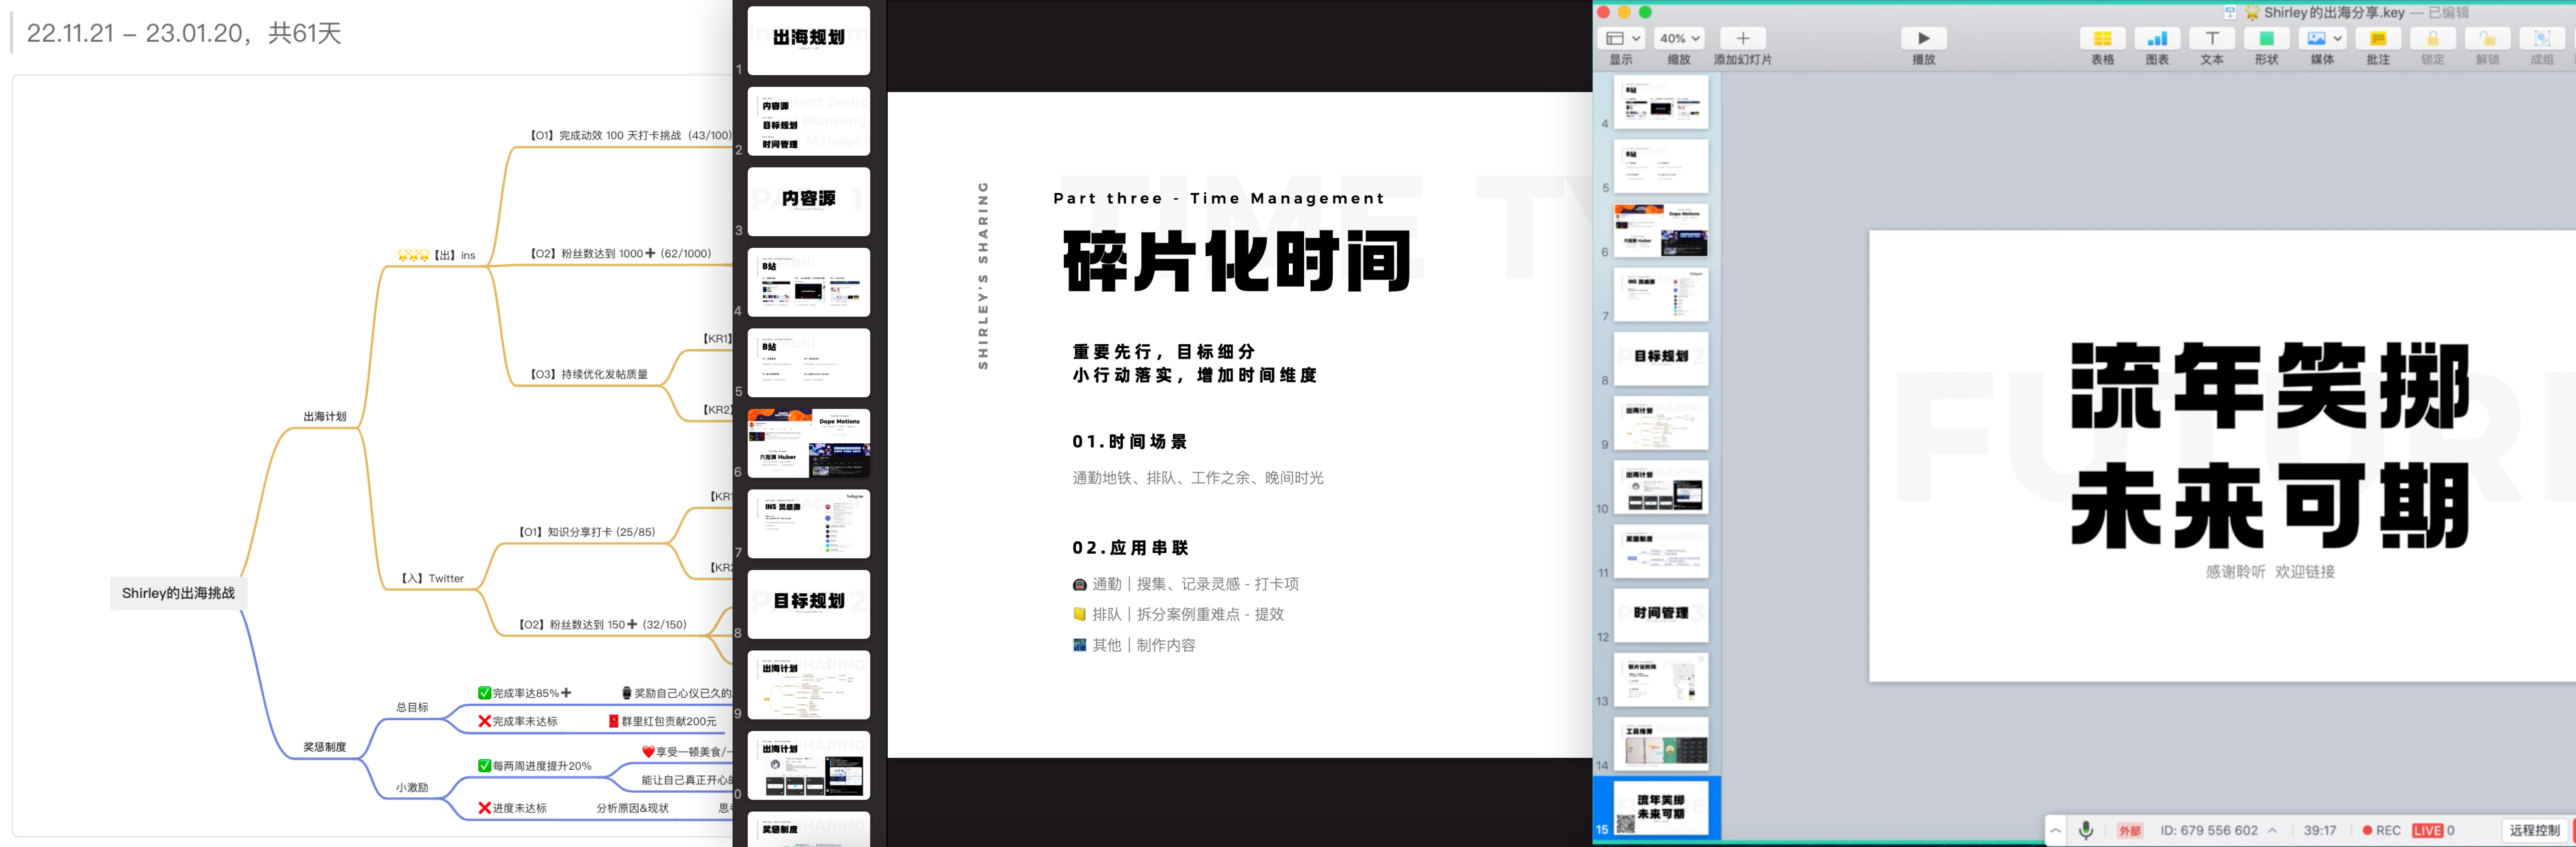Select slide 15 in Keynote navigator
The image size is (2576, 847).
tap(1661, 808)
